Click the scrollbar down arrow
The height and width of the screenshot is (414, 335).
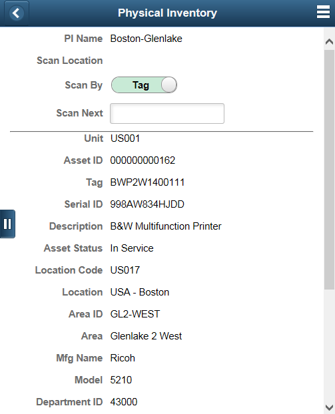point(329,407)
